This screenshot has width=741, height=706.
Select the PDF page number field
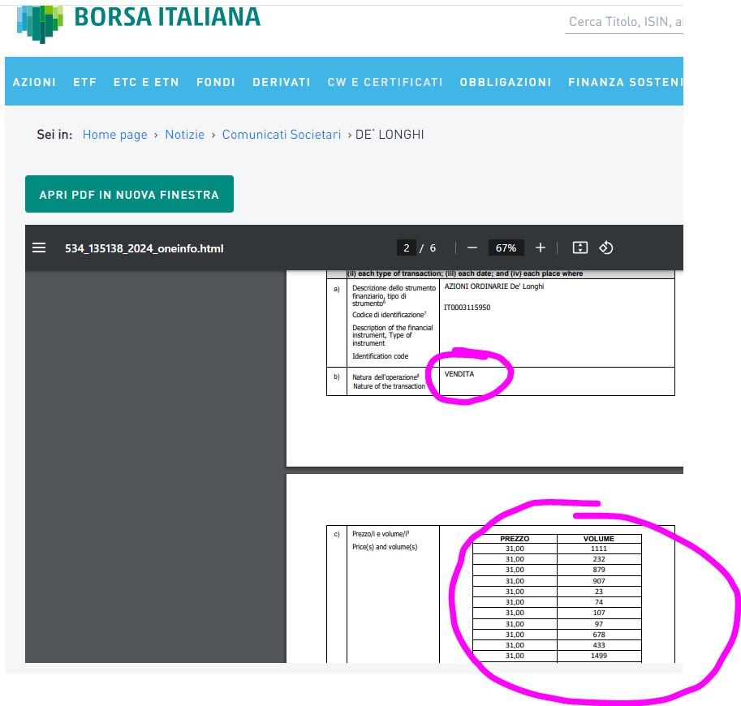[407, 248]
